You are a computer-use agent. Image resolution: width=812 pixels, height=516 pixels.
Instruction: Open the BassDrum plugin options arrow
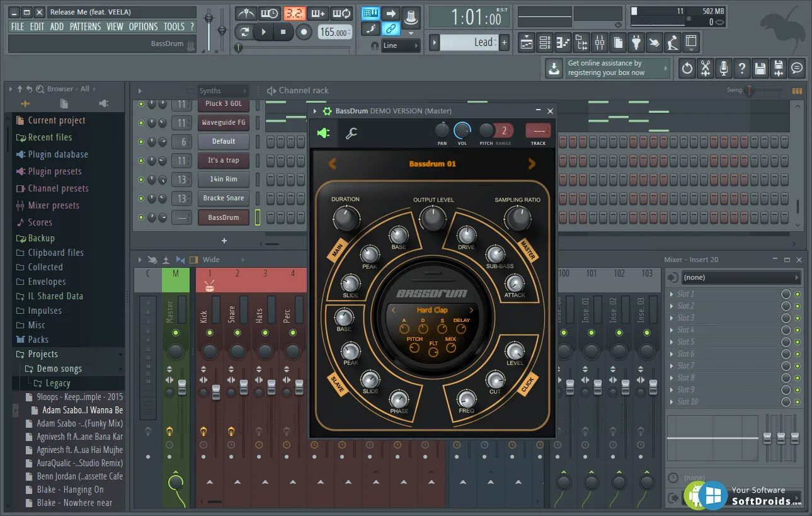tap(315, 111)
